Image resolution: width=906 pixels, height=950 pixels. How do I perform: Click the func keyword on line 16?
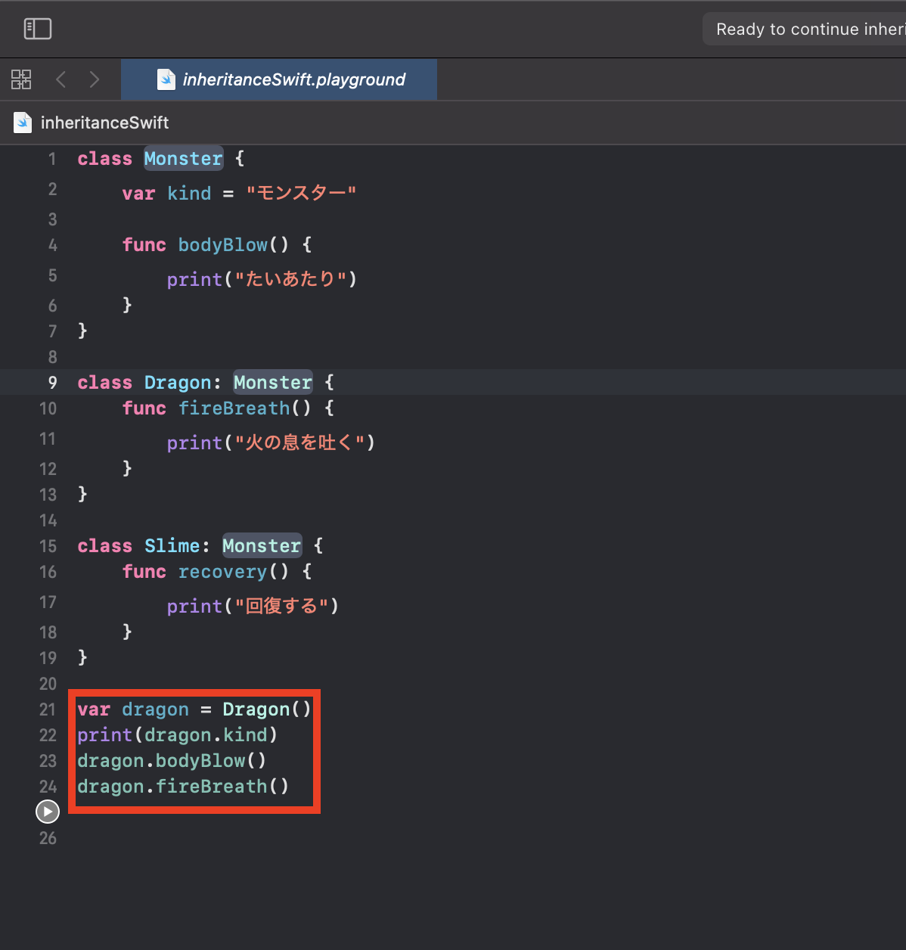tap(144, 572)
